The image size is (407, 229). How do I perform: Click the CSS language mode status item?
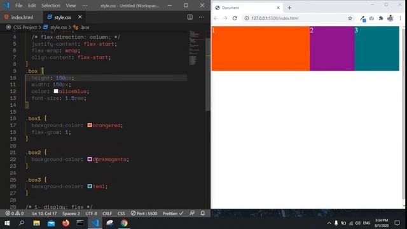121,214
